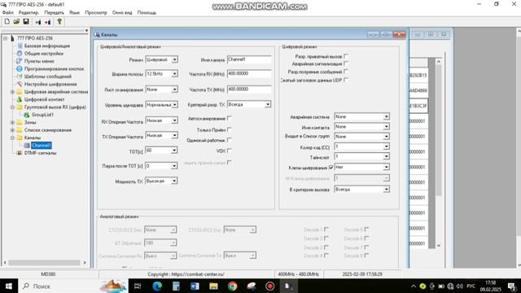
Task: Toggle Автосканирование checkbox
Action: [230, 118]
